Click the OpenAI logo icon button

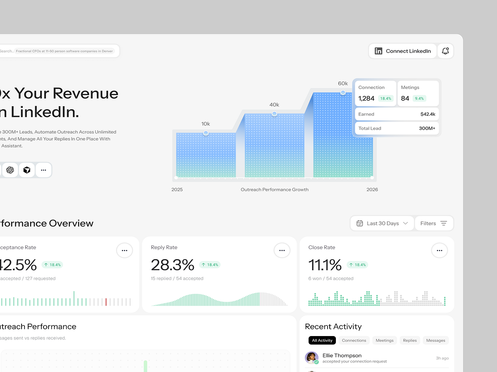[10, 170]
